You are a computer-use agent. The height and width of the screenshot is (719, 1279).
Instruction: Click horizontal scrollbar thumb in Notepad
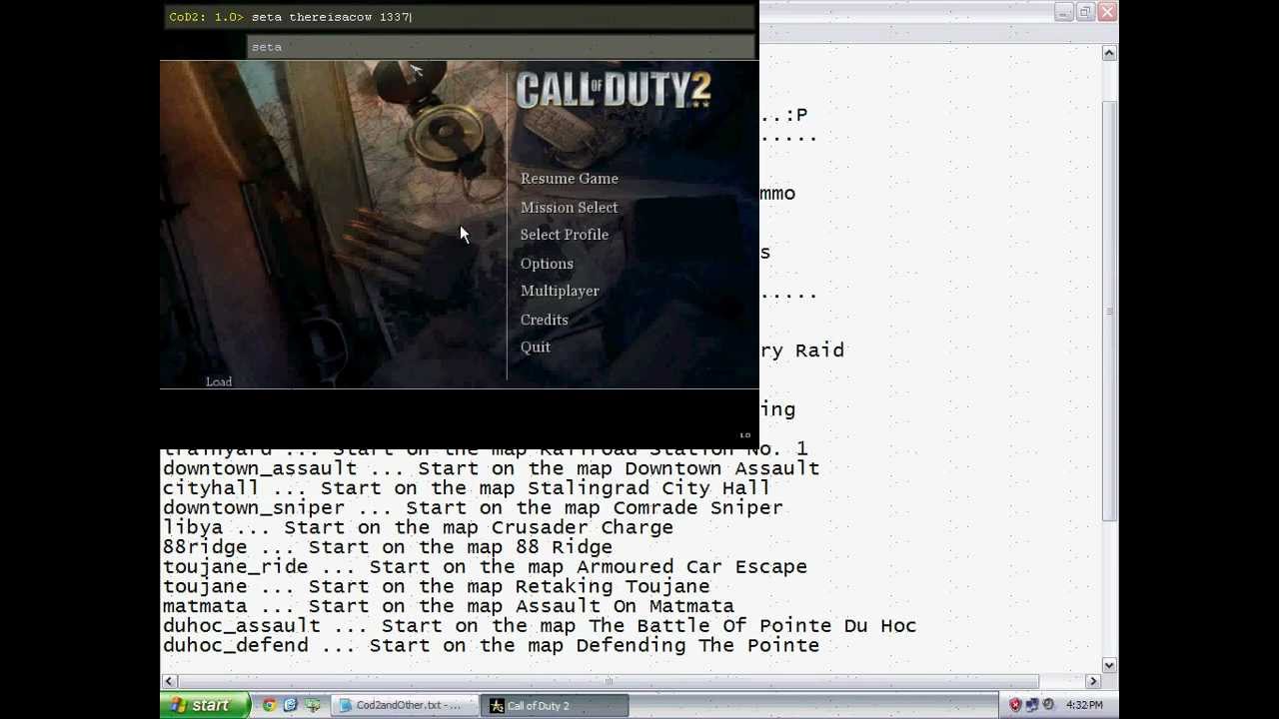[608, 681]
